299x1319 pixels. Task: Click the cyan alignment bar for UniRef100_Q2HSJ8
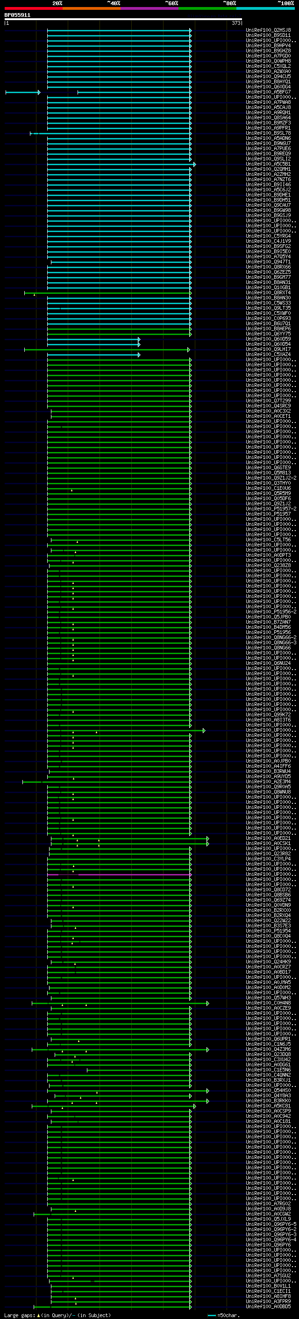point(119,30)
